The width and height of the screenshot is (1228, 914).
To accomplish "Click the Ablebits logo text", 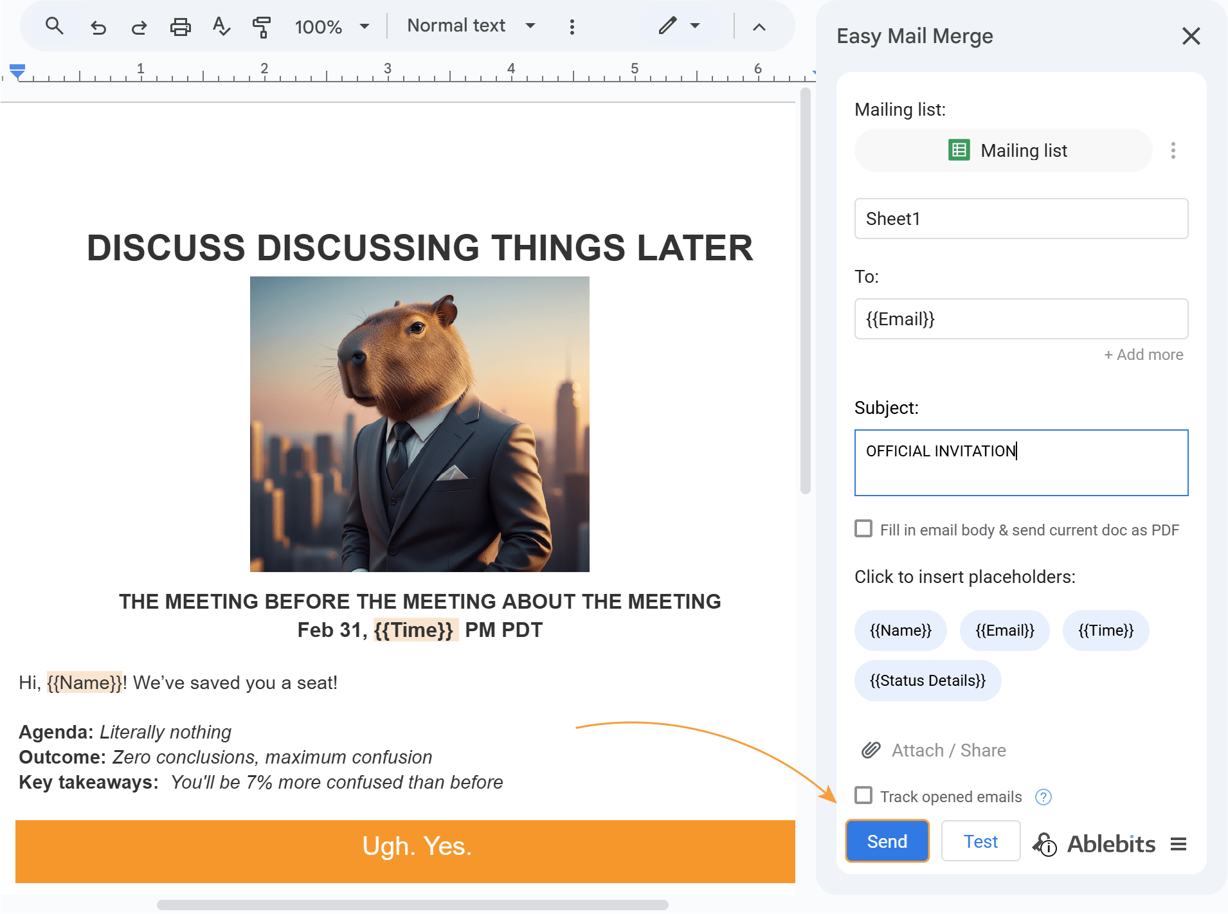I will point(1111,844).
